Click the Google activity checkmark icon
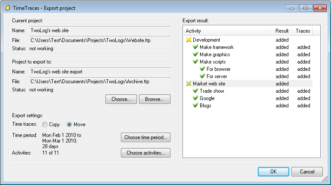 pos(195,98)
